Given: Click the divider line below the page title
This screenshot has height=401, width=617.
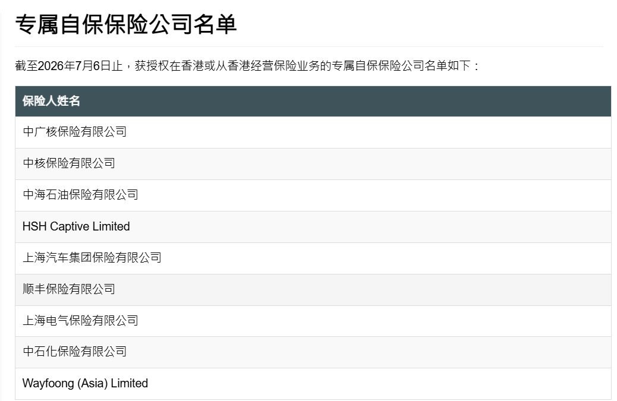Looking at the screenshot, I should point(309,47).
